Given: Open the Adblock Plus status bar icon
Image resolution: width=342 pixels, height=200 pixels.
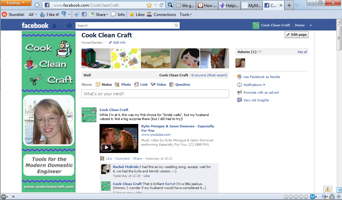Looking at the screenshot, I should 4,197.
